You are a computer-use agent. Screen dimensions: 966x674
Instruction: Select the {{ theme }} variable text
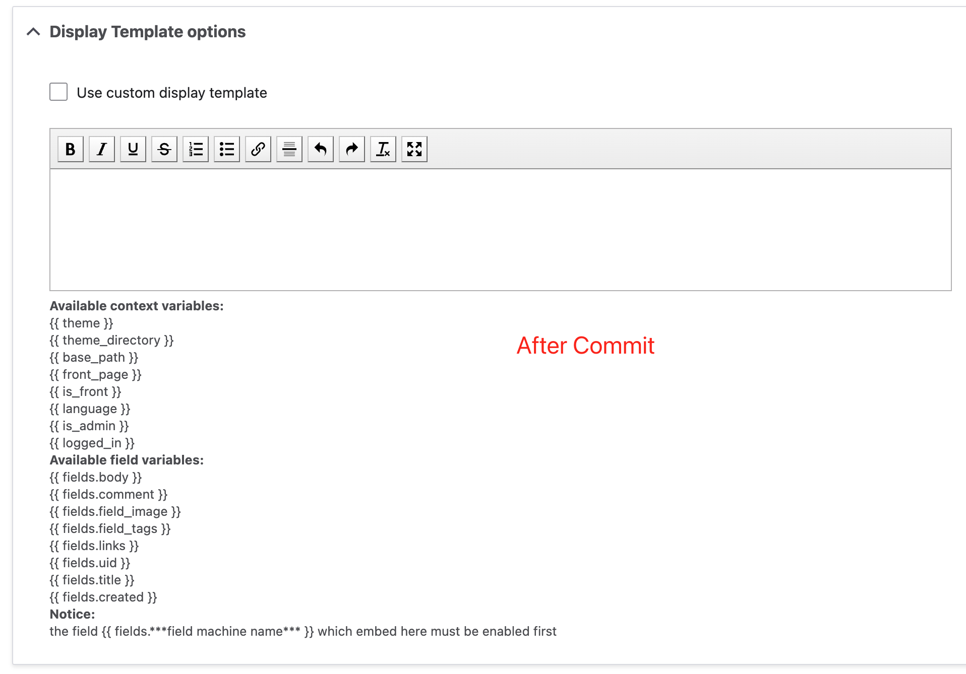point(82,323)
